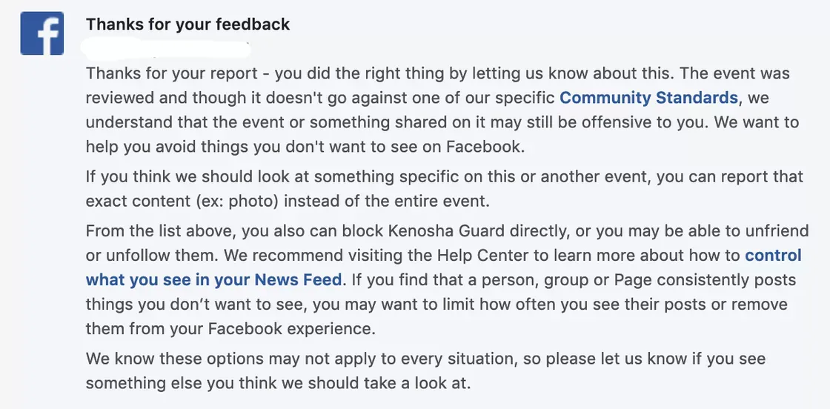
Task: Click the 'From the list above' sentence start
Action: tap(153, 231)
